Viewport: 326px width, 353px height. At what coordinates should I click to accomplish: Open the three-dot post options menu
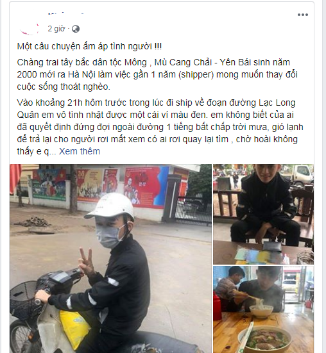click(302, 15)
